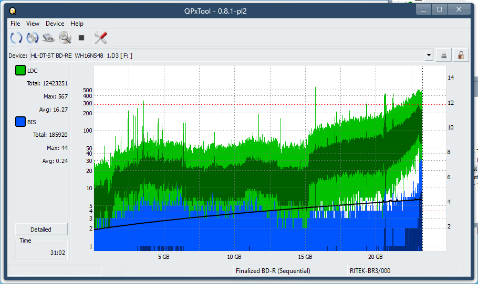Click the green LDC color swatch
478x284 pixels.
(x=20, y=70)
